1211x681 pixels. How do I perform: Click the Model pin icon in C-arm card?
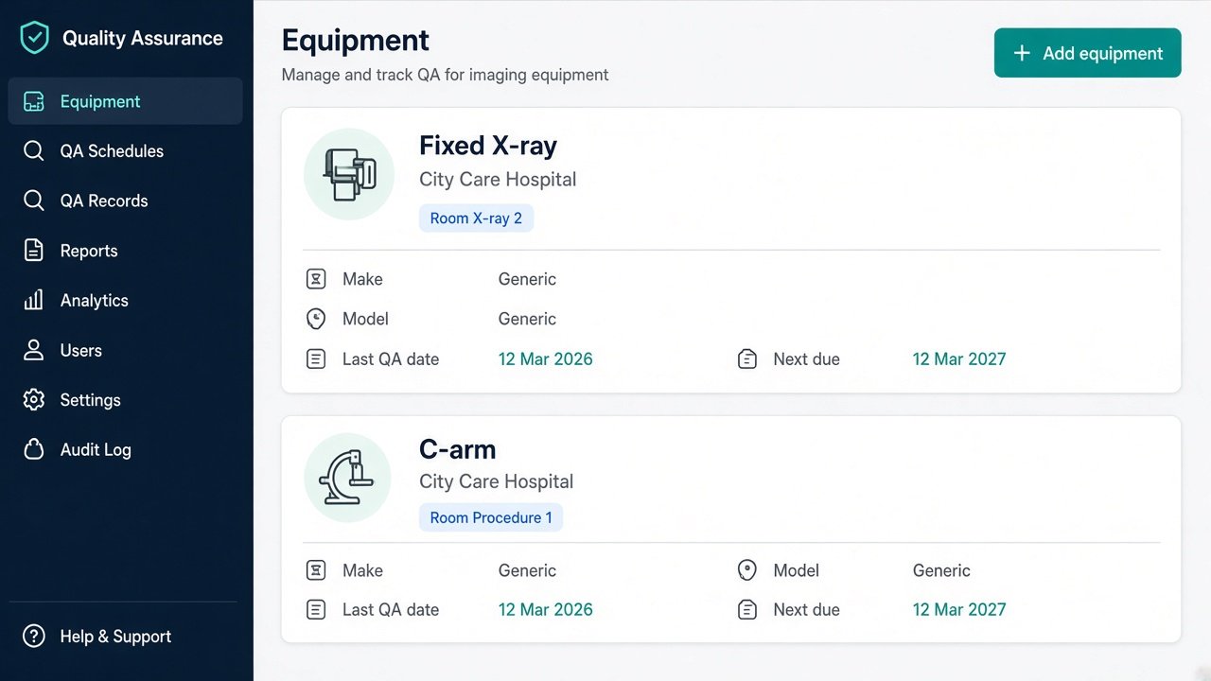747,570
